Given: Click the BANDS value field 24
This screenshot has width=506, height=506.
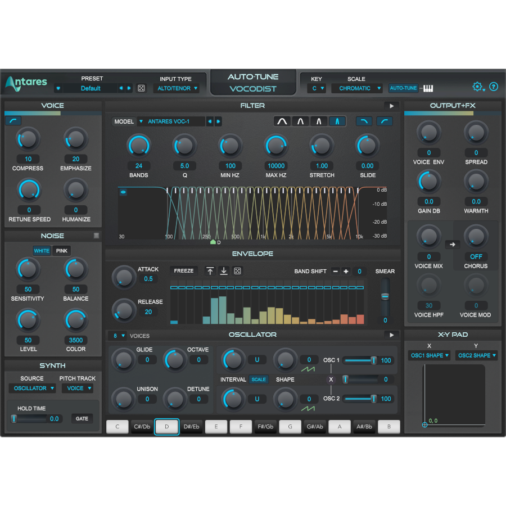Looking at the screenshot, I should pyautogui.click(x=139, y=166).
